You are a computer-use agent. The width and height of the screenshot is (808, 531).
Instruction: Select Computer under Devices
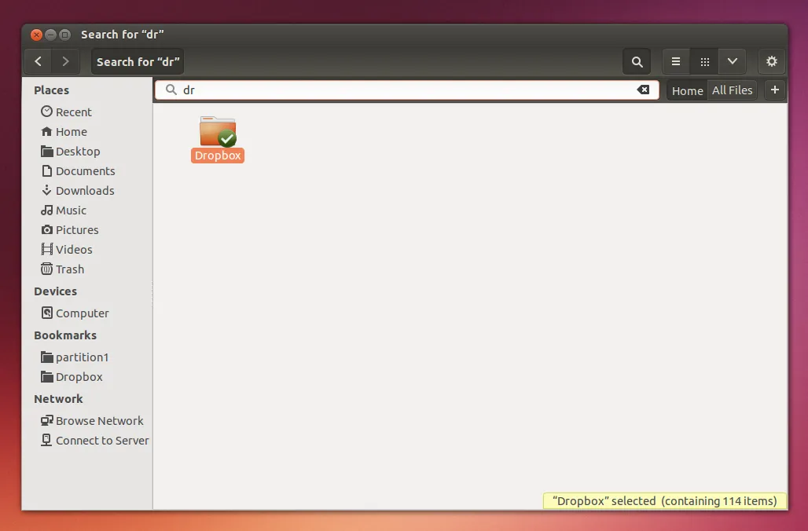82,313
